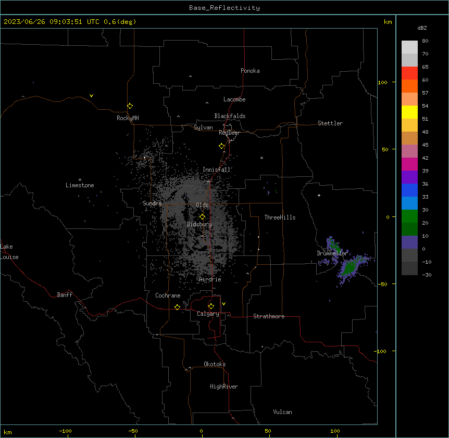Click the 100 tick on the right km axis

(x=382, y=82)
